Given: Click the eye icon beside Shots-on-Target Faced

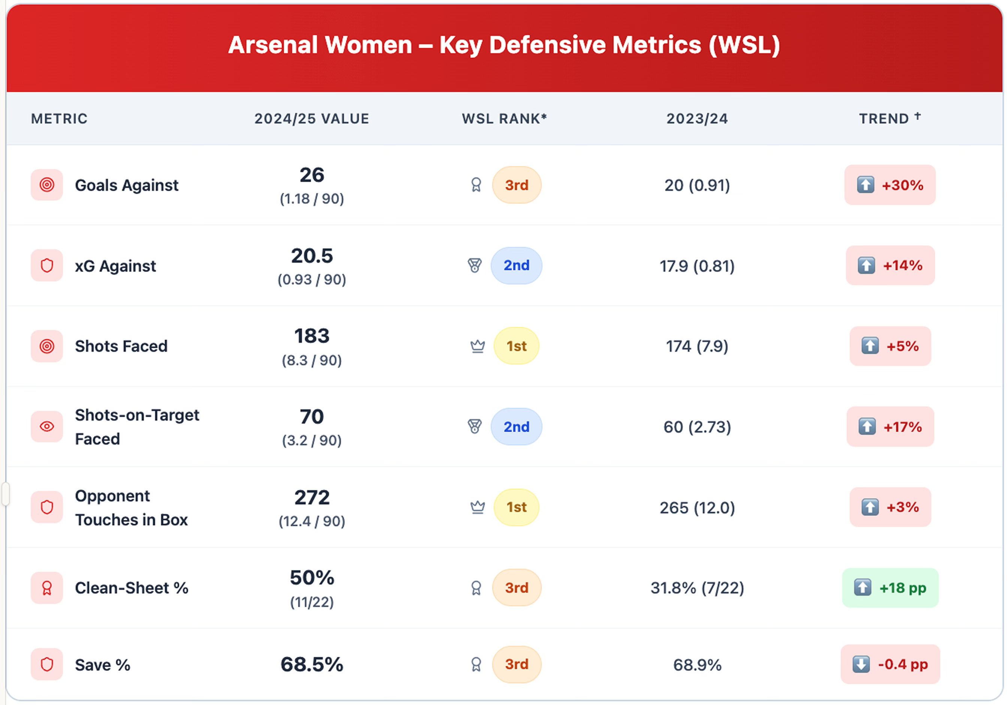Looking at the screenshot, I should click(x=47, y=427).
